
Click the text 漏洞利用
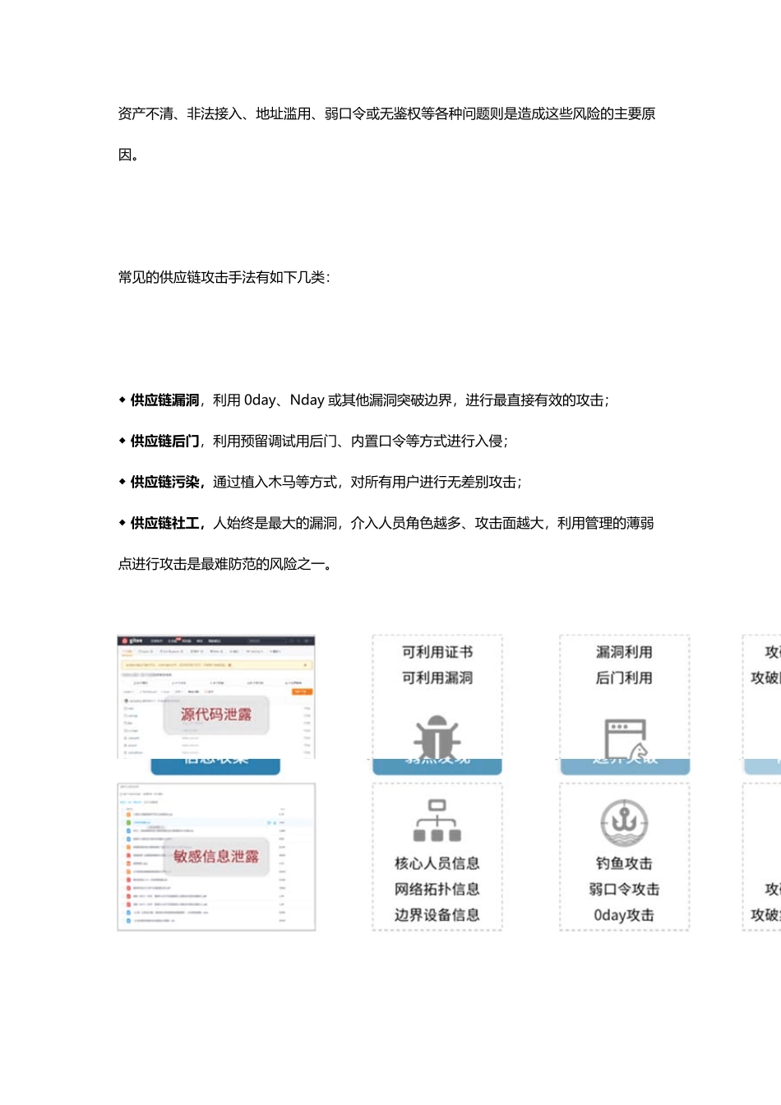624,652
